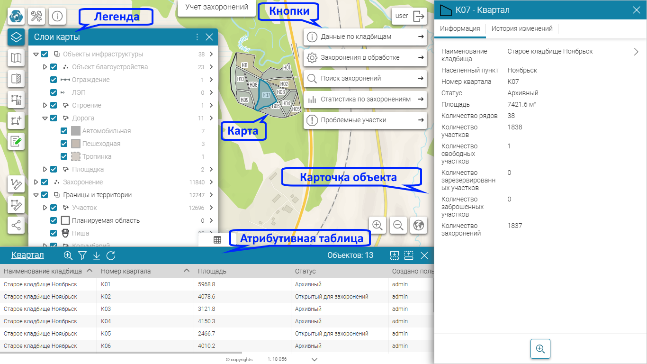Open the layers panel icon in sidebar
This screenshot has width=647, height=364.
[x=16, y=37]
